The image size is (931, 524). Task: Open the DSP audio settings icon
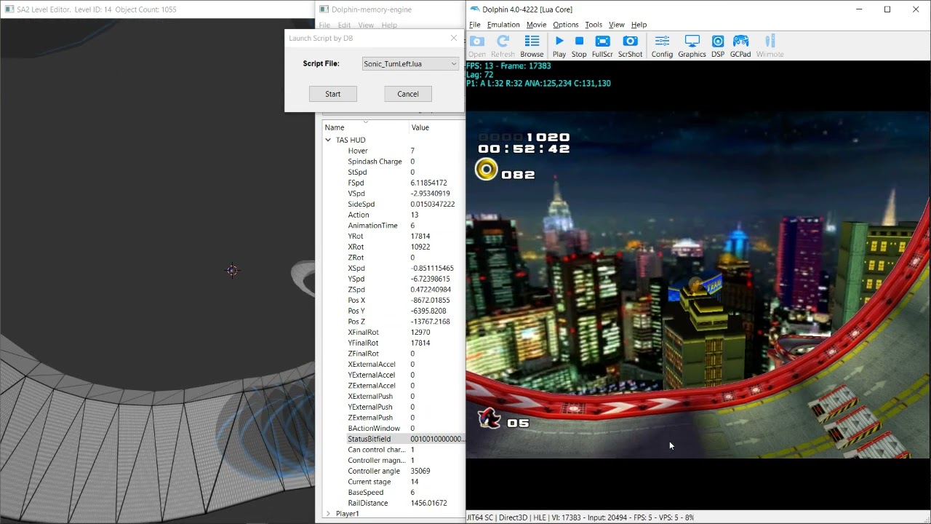[718, 41]
